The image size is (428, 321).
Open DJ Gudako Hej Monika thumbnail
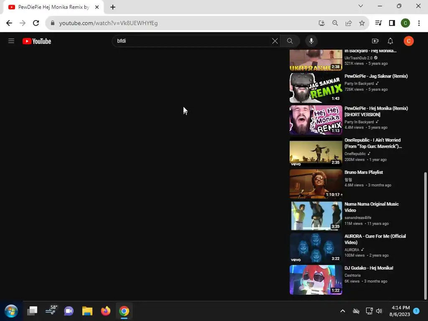[316, 280]
